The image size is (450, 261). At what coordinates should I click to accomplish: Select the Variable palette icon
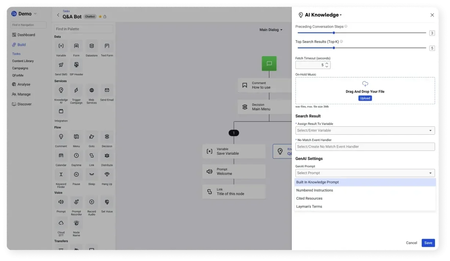[x=61, y=46]
